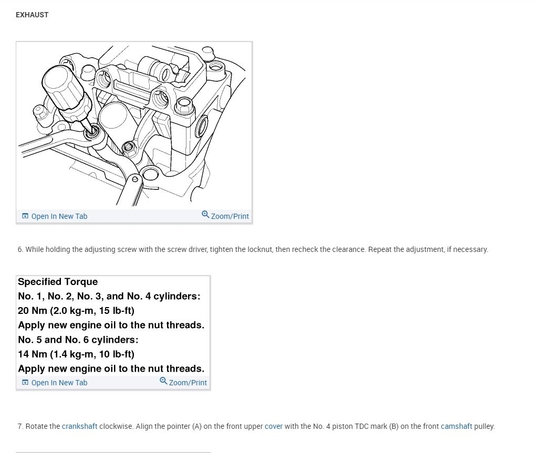Image resolution: width=541 pixels, height=453 pixels.
Task: Follow the 'cover' hyperlink in step 7
Action: pos(274,426)
